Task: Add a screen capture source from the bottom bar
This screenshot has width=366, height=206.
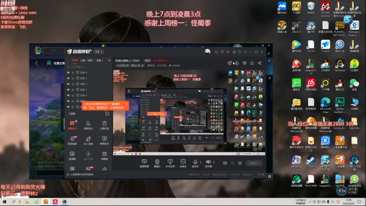Action: [144, 163]
